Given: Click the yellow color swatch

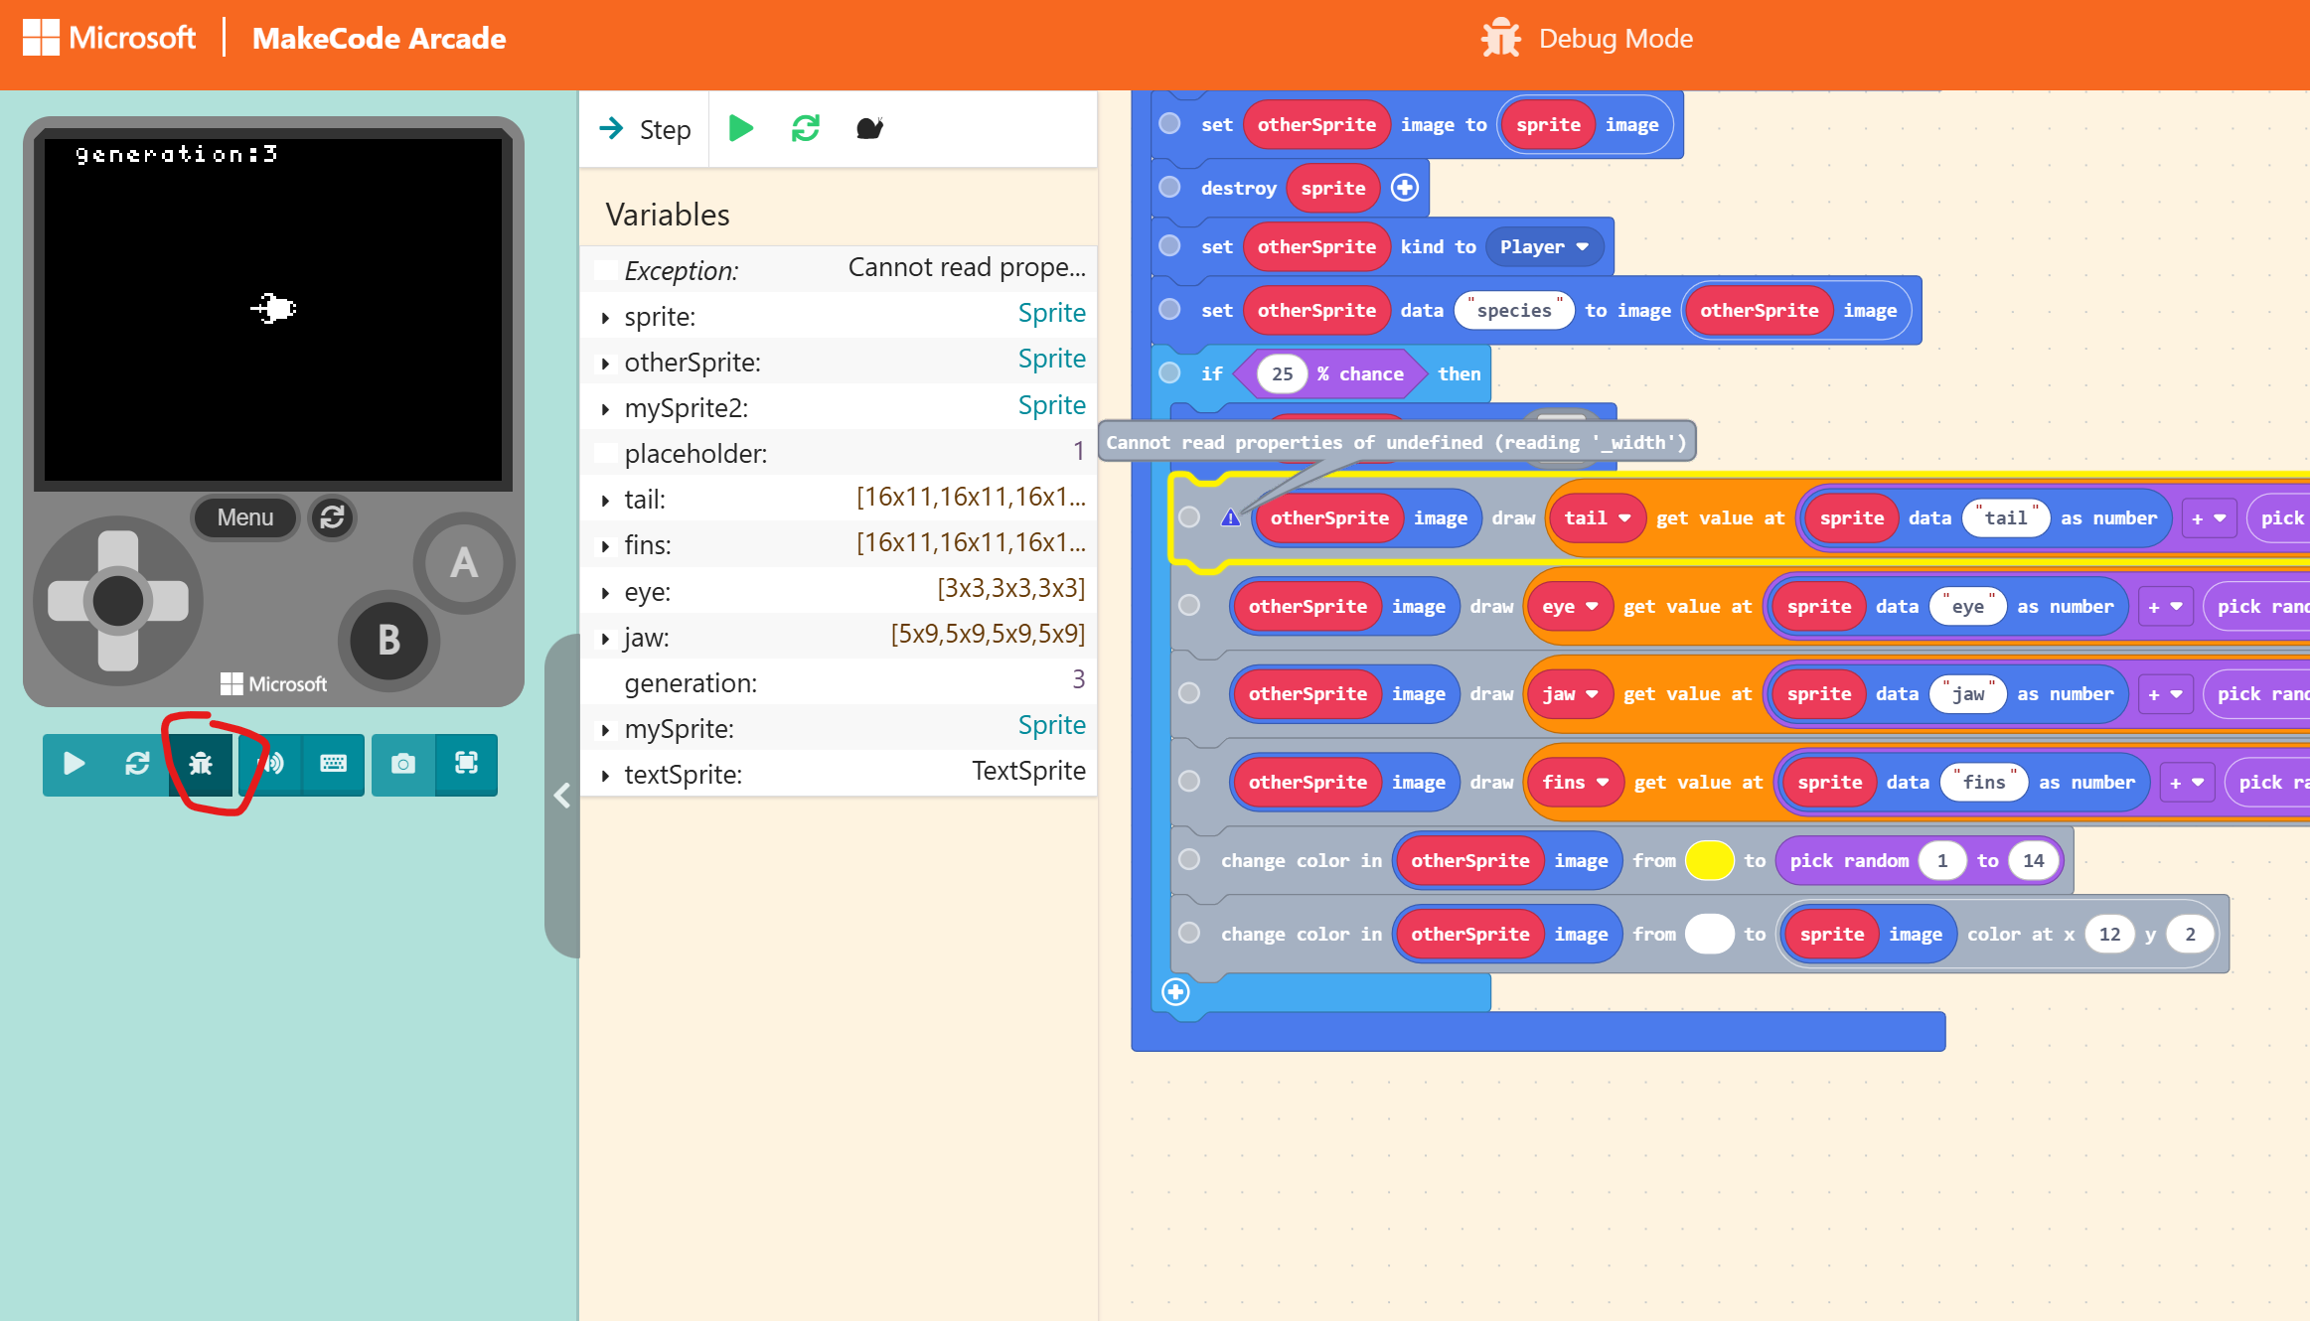Looking at the screenshot, I should [x=1709, y=860].
